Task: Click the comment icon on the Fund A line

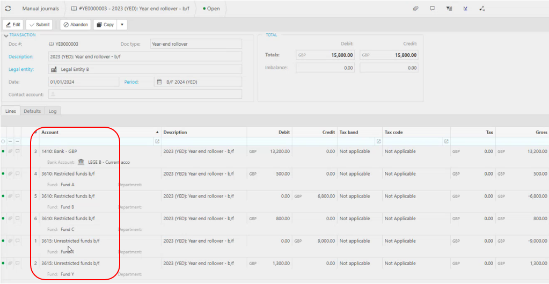Action: point(18,174)
